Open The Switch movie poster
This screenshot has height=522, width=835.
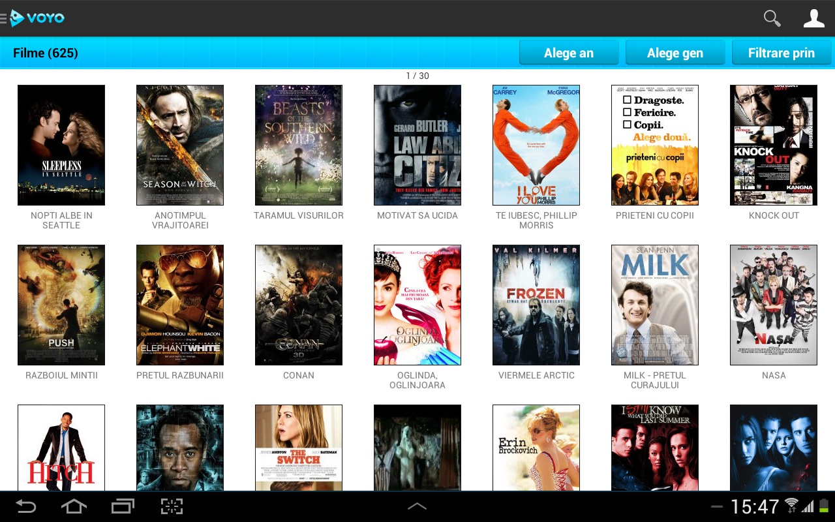[299, 448]
